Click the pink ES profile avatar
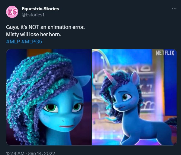The height and width of the screenshot is (155, 181). (12, 12)
